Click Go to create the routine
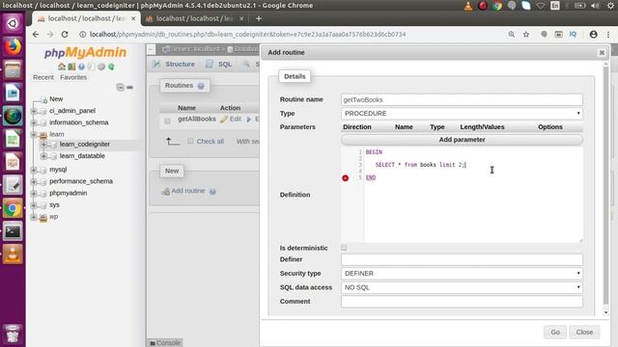The height and width of the screenshot is (347, 618). 555,332
